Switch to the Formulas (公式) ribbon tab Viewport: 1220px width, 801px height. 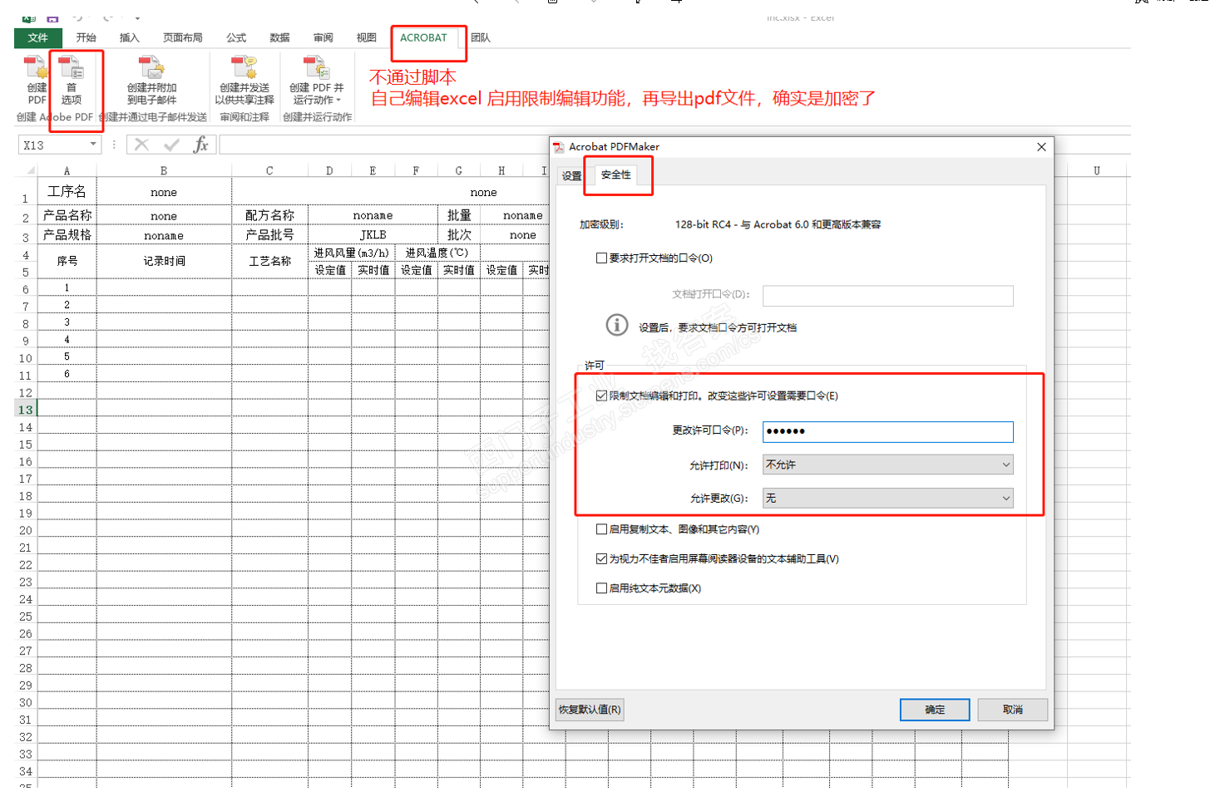point(236,37)
